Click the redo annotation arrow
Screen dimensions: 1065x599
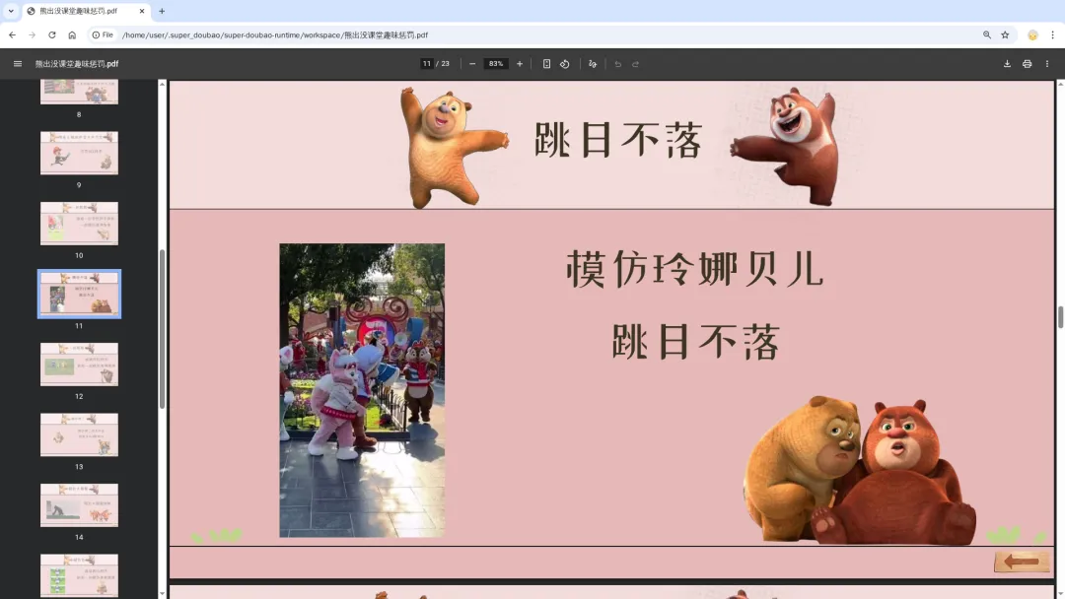(x=636, y=64)
